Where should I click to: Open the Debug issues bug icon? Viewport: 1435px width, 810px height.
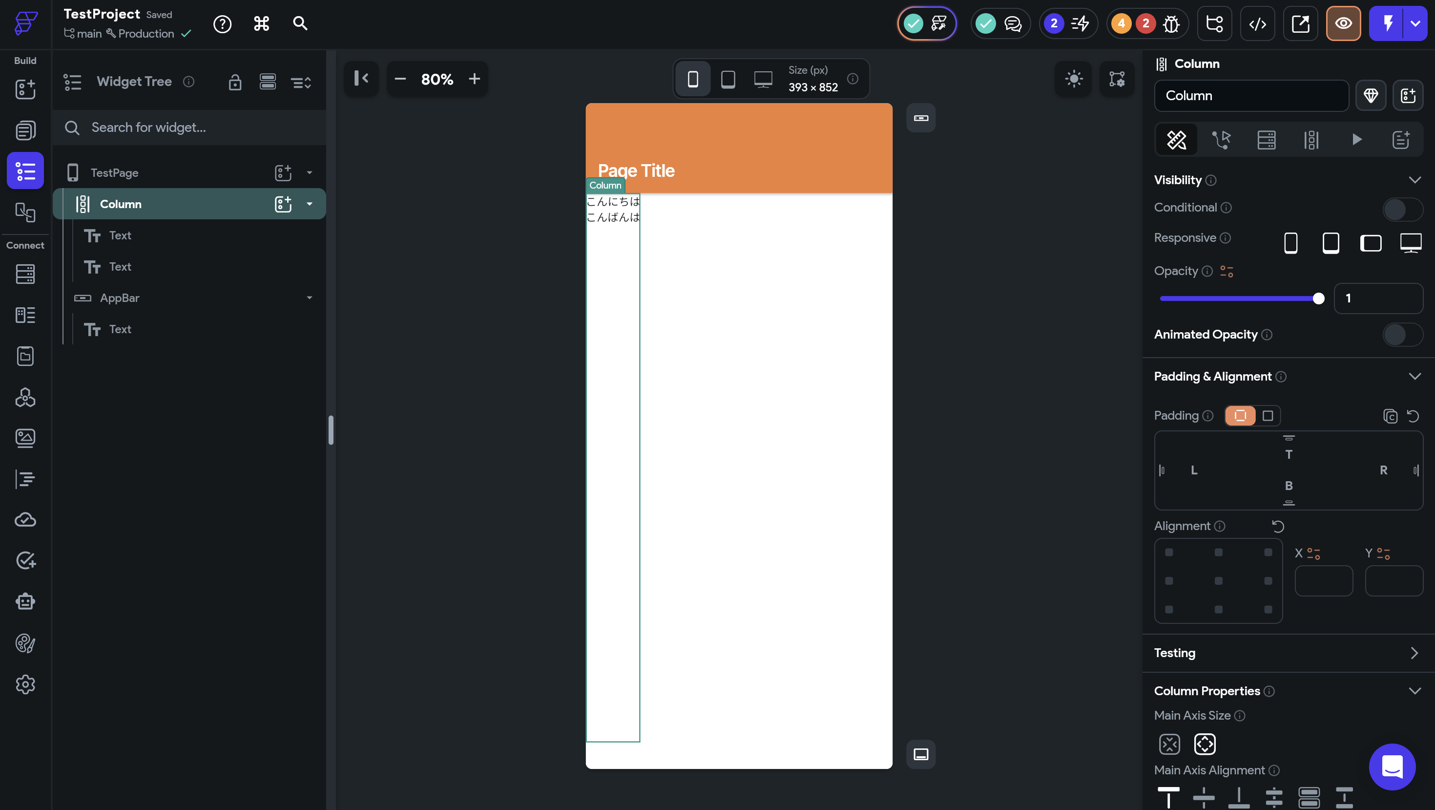point(1171,23)
